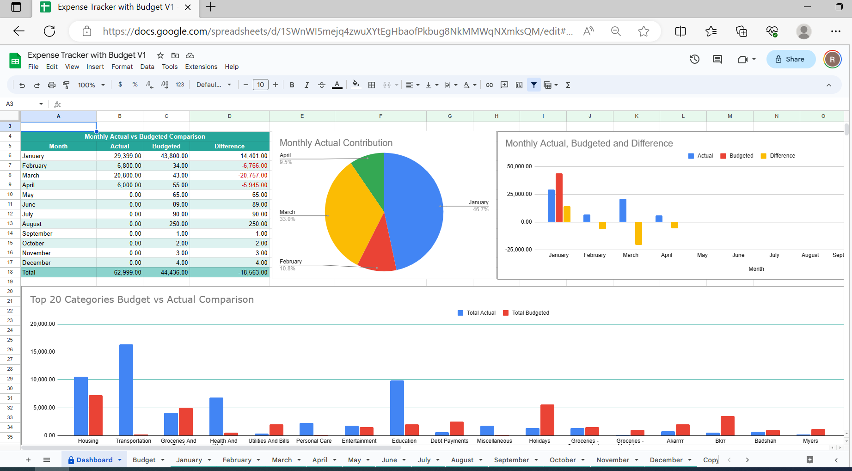Apply italic formatting
852x471 pixels.
(306, 85)
